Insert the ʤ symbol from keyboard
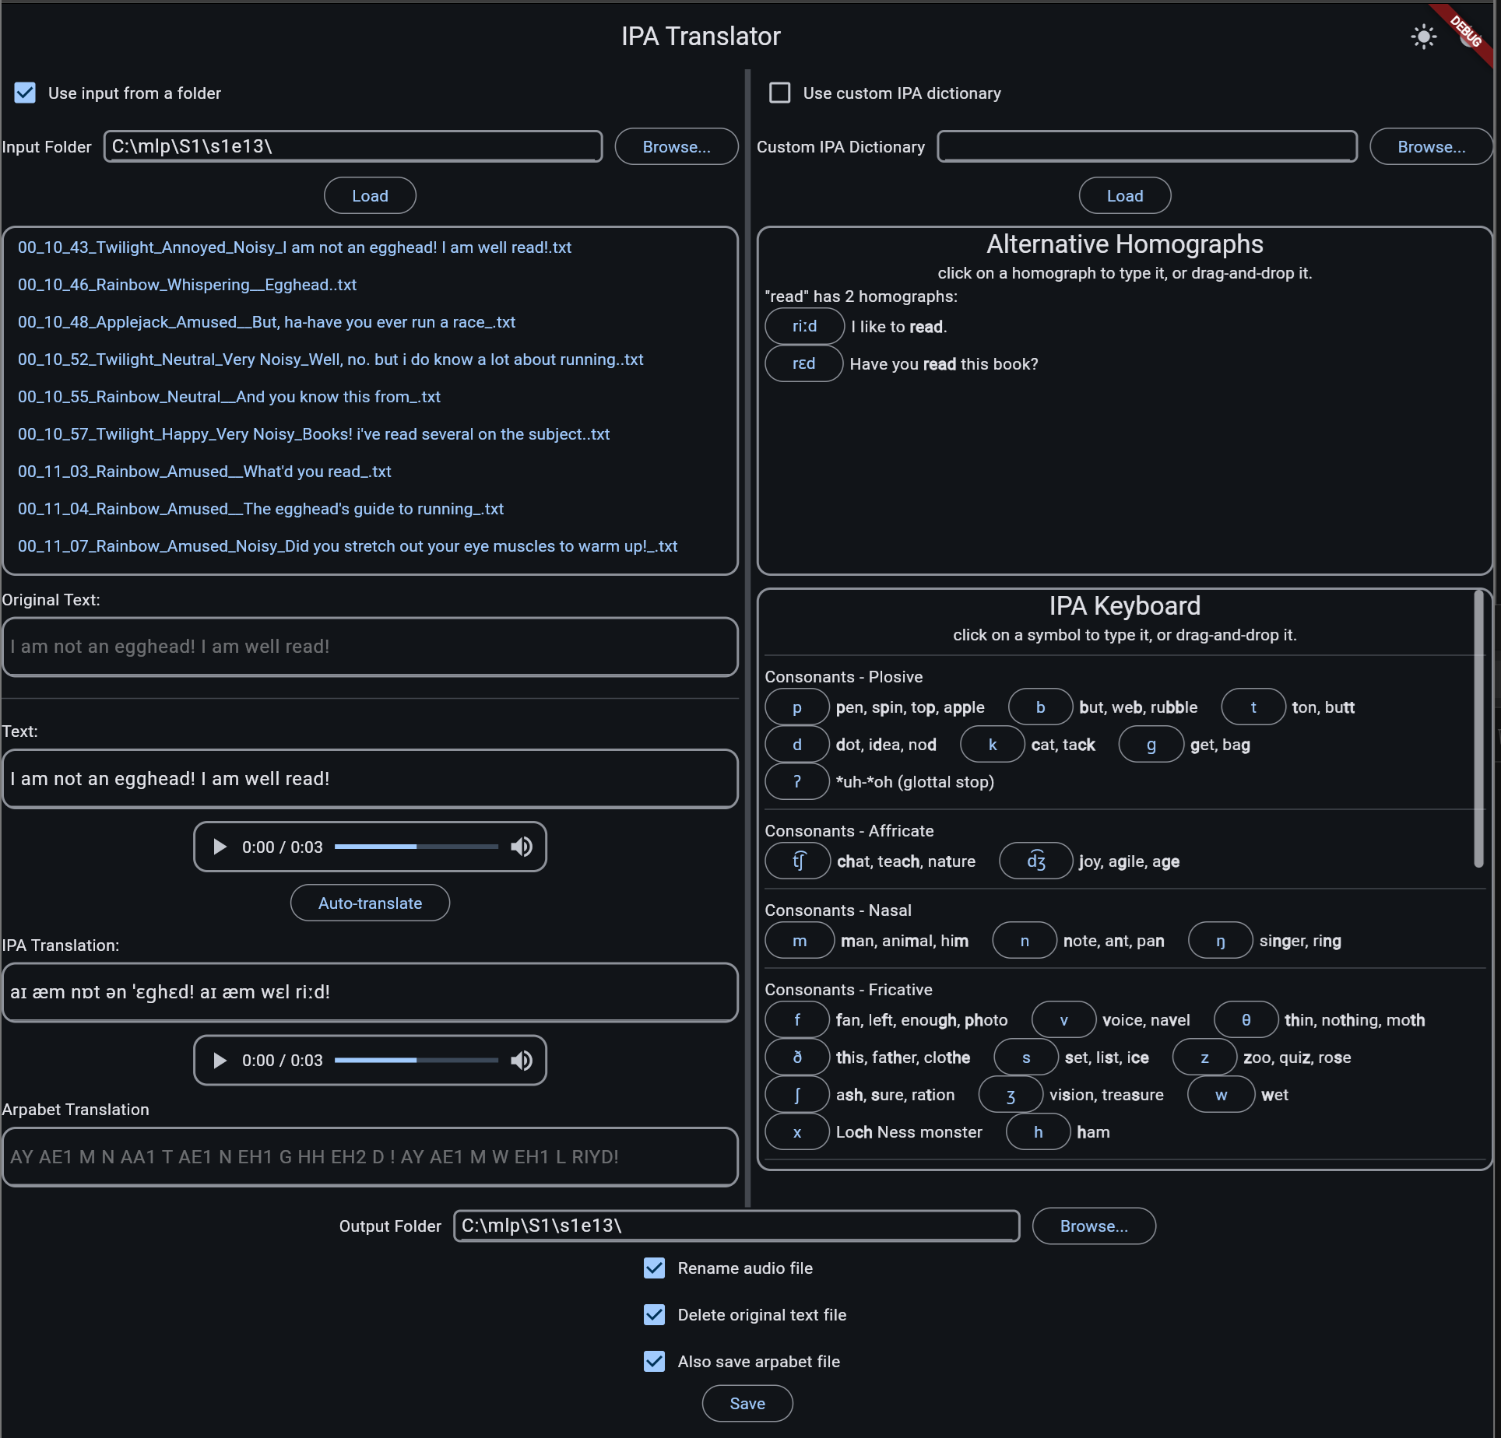Screen dimensions: 1501x1438 1035,861
